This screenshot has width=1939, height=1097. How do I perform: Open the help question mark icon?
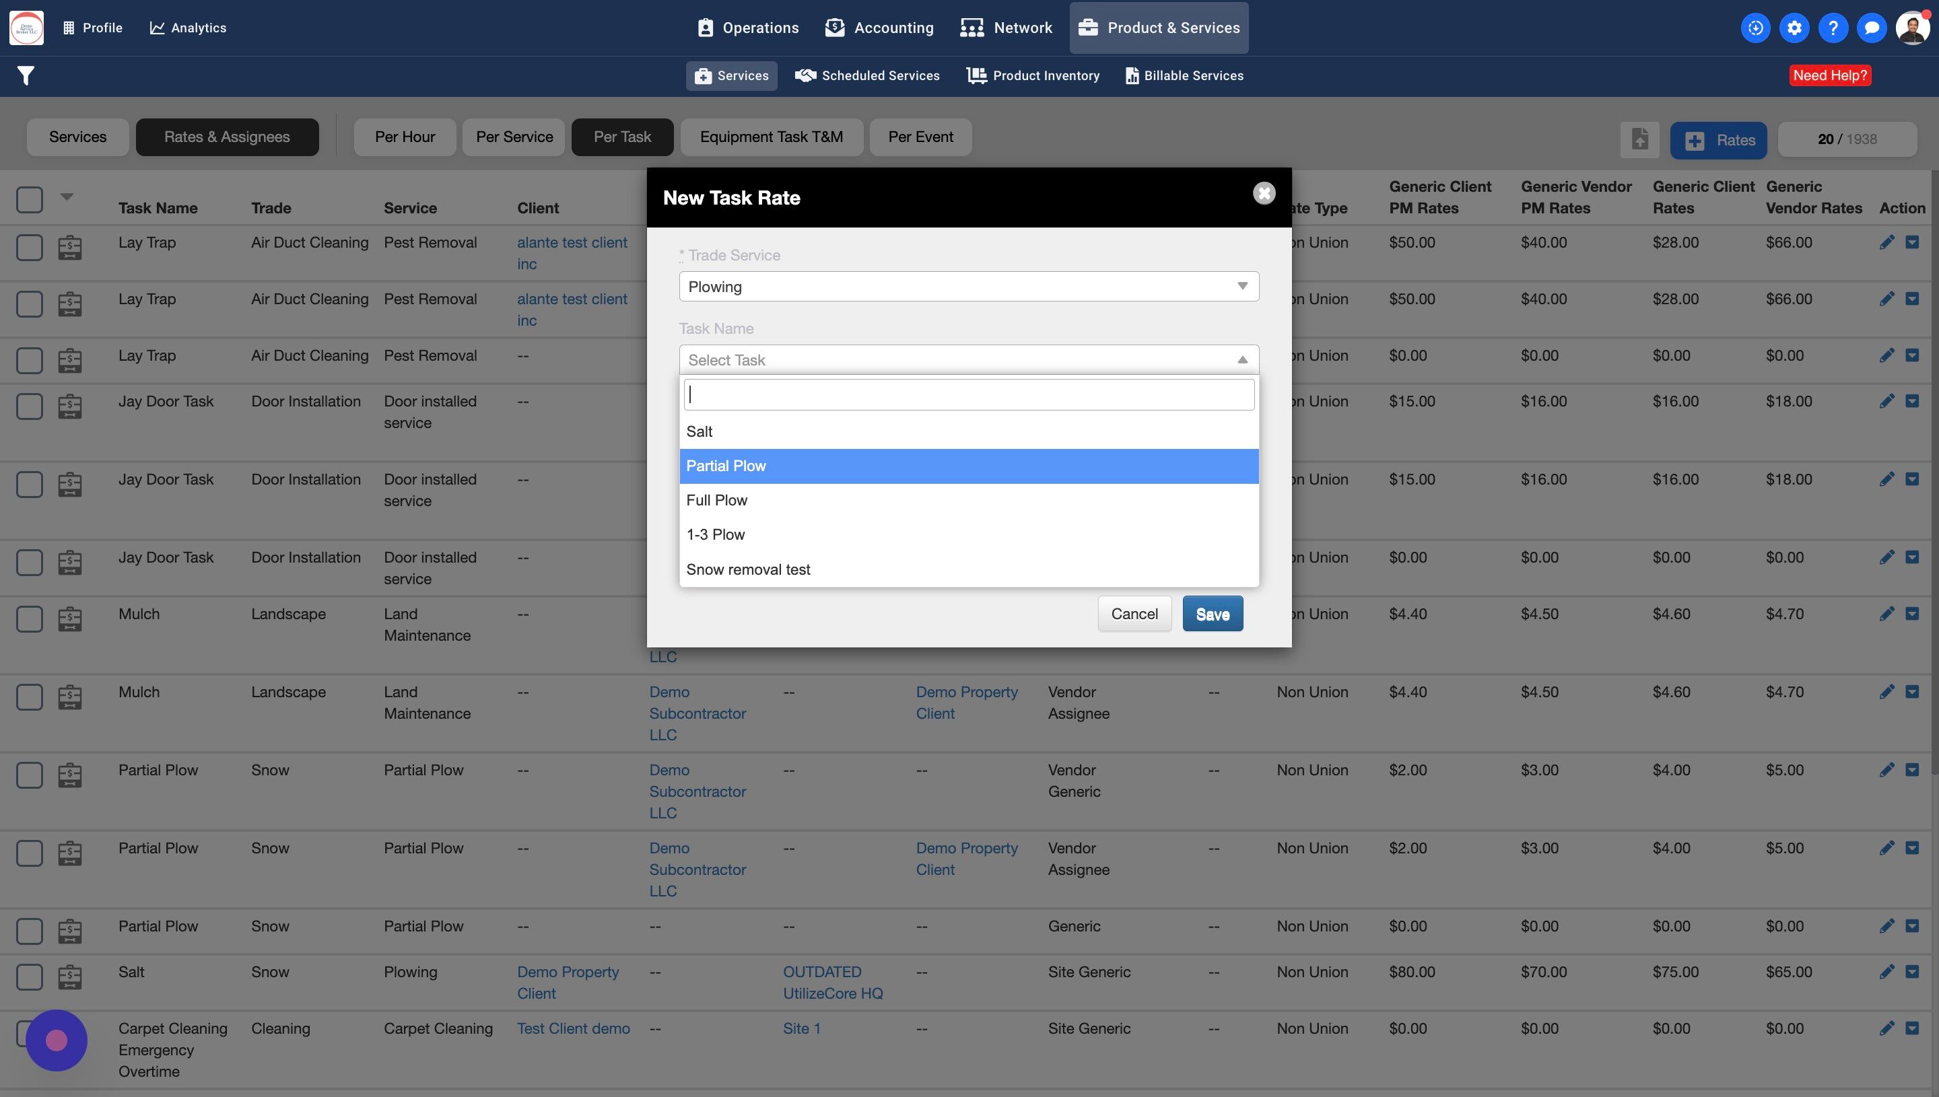tap(1833, 28)
